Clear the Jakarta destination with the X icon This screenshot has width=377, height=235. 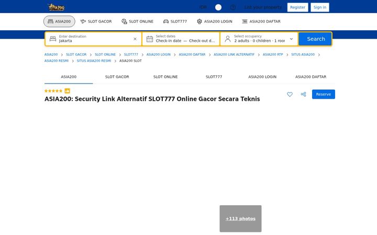[135, 39]
